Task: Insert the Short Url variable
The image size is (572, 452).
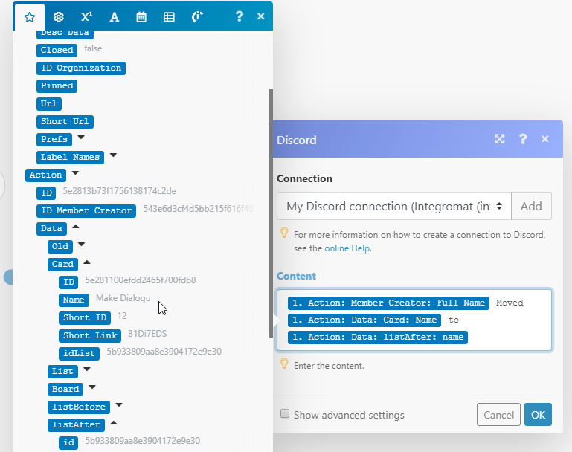Action: (65, 122)
